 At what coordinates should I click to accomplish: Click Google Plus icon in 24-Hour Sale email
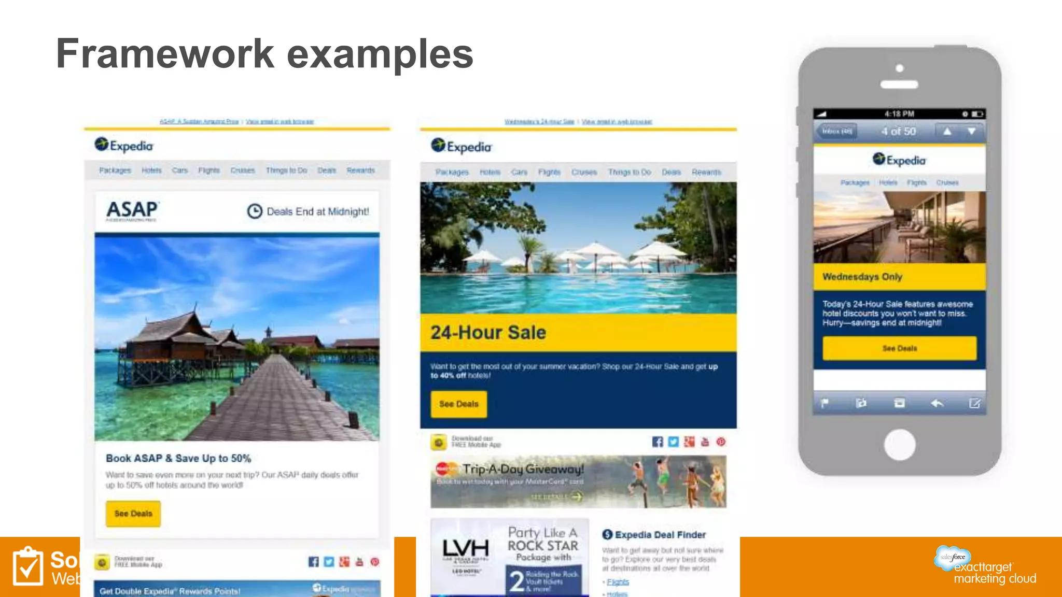coord(689,442)
